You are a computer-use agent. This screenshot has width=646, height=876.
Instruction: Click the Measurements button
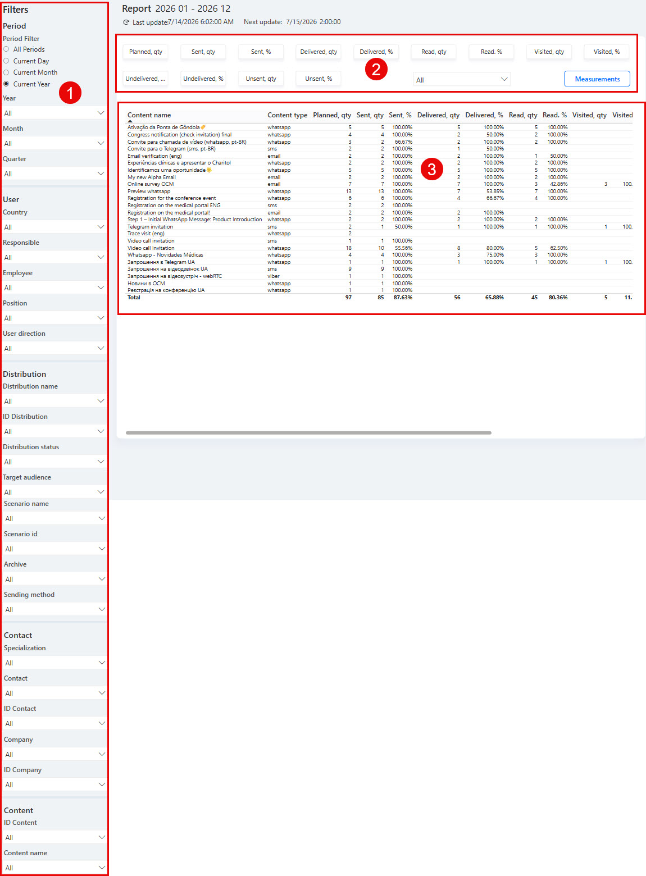coord(597,79)
